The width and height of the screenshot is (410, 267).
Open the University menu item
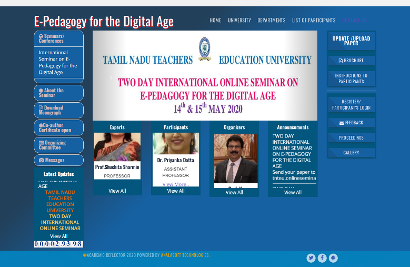pos(239,21)
